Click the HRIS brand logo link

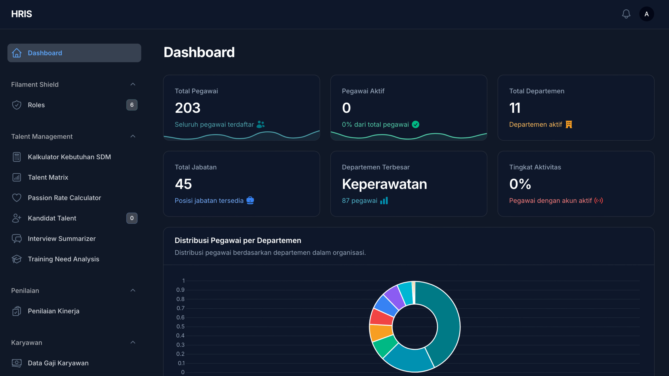(21, 14)
